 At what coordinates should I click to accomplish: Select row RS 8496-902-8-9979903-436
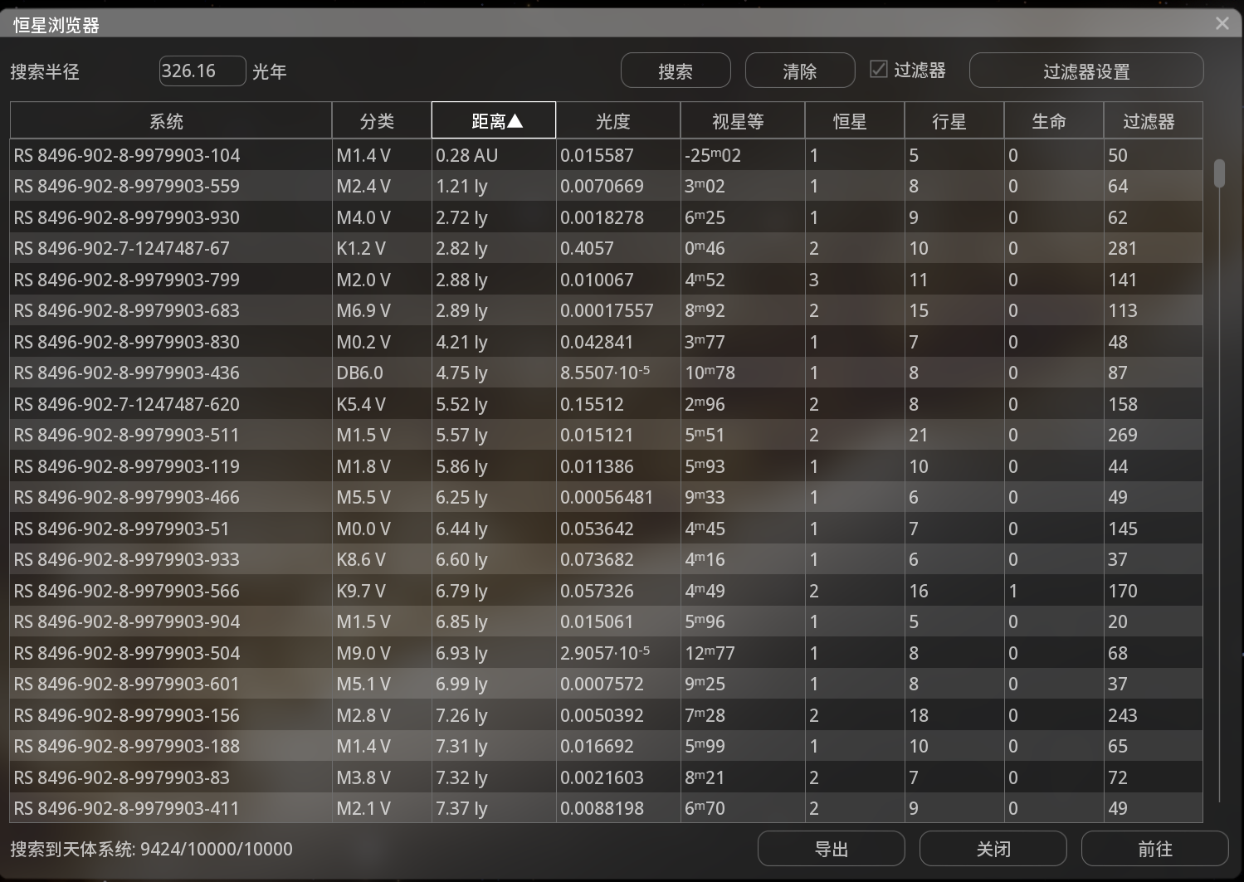pyautogui.click(x=607, y=373)
